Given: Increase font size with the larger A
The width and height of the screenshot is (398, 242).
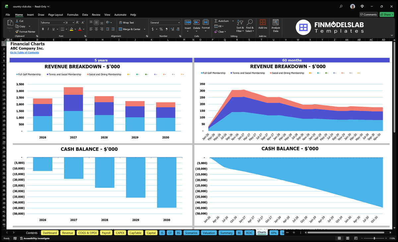Looking at the screenshot, I should point(78,23).
